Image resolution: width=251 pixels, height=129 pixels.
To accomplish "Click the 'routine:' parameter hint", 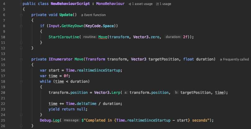I will coord(90,37).
